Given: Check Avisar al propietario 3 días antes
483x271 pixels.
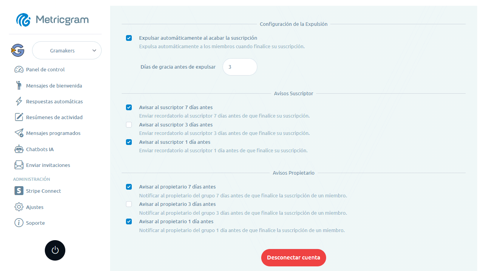Looking at the screenshot, I should coord(129,204).
